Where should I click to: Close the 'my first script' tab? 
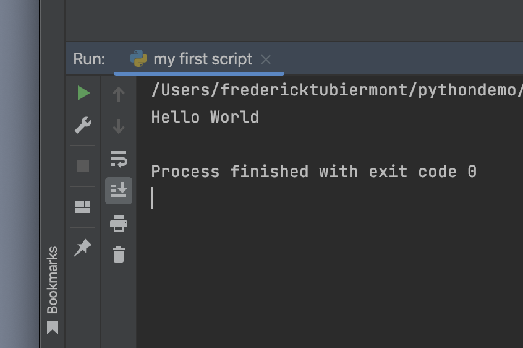(x=266, y=59)
